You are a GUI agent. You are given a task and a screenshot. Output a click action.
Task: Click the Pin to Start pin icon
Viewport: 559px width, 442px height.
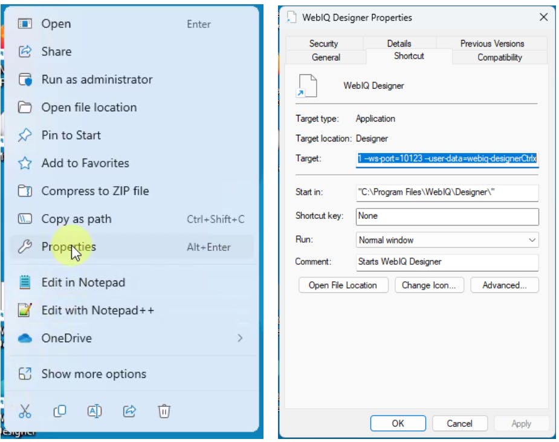[x=25, y=135]
